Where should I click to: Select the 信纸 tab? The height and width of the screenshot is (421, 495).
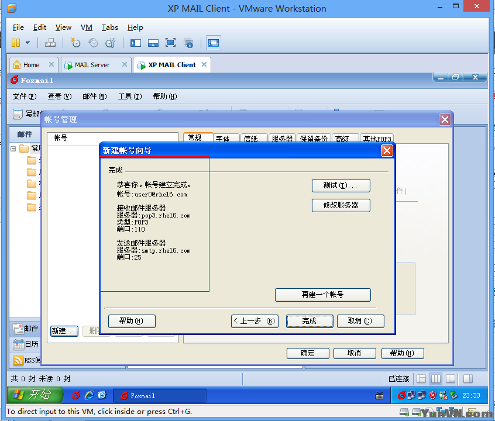click(253, 138)
